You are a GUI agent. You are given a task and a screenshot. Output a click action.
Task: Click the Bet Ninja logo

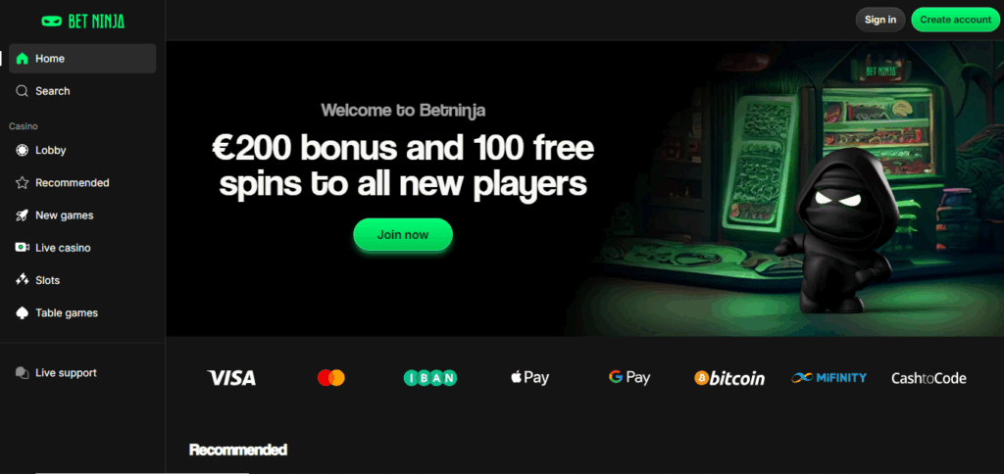tap(82, 22)
